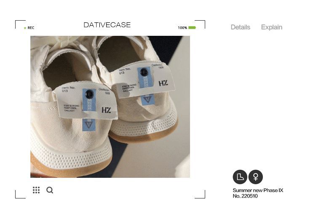
Task: Click the green battery icon
Action: coord(192,28)
